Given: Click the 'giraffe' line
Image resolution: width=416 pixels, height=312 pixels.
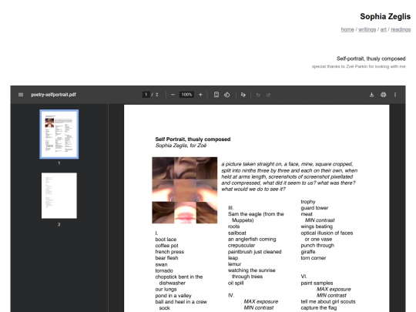Looking at the screenshot, I should click(x=308, y=252).
